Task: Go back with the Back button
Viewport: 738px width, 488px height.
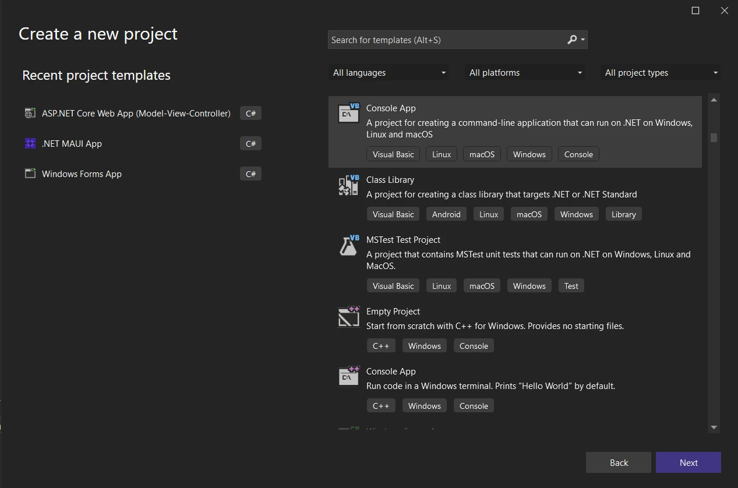Action: 619,462
